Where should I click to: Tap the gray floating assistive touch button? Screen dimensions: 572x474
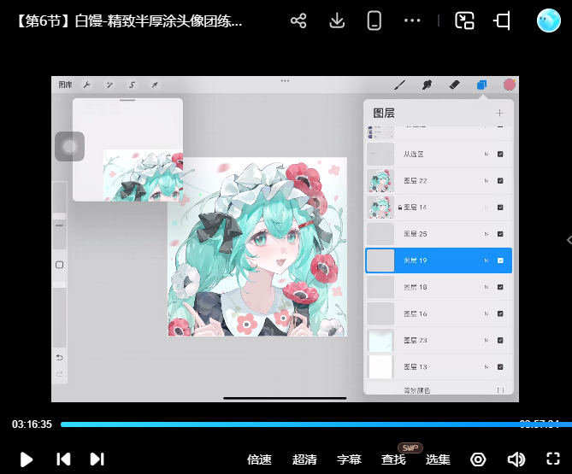69,146
